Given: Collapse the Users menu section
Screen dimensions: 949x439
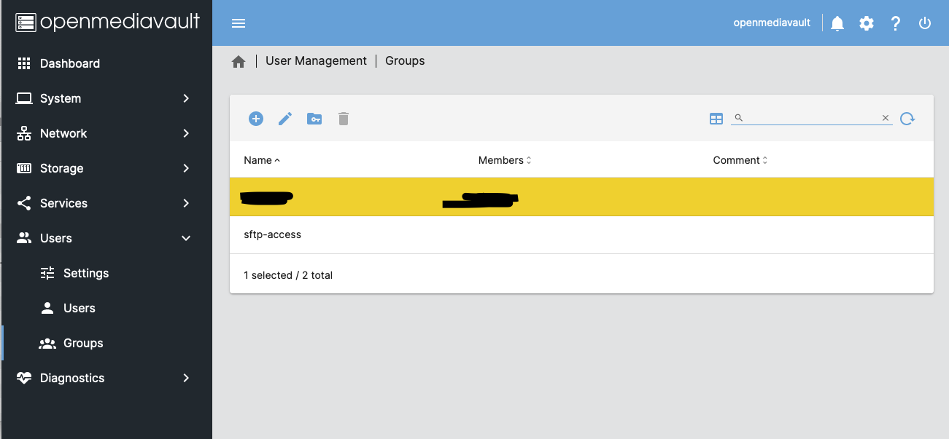Looking at the screenshot, I should 106,238.
